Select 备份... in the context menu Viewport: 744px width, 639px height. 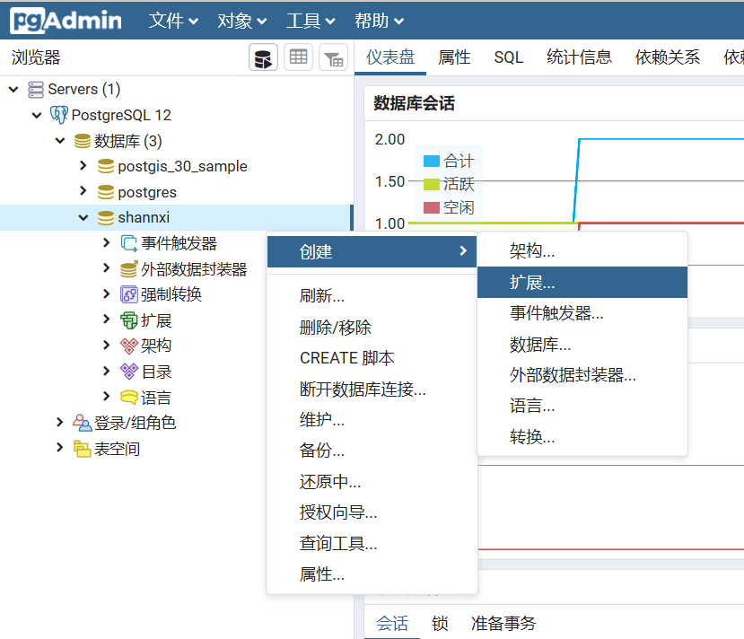(372, 451)
